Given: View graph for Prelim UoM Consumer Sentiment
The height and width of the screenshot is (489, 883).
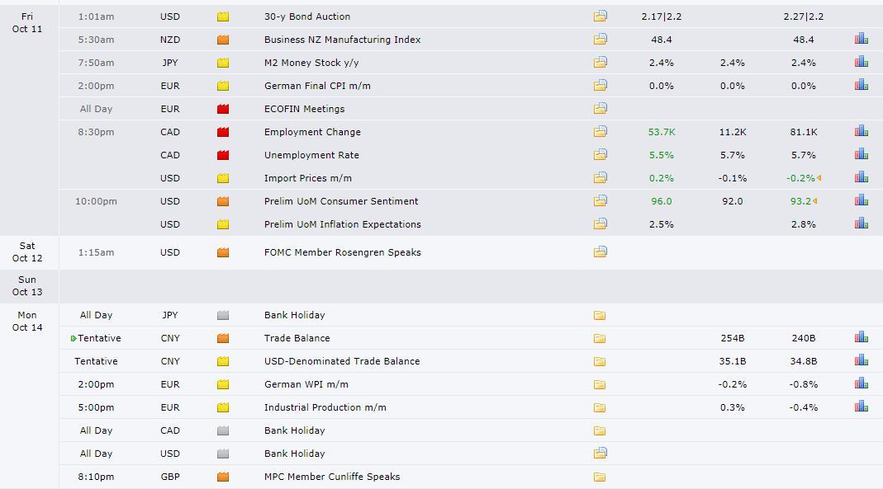Looking at the screenshot, I should [x=862, y=201].
